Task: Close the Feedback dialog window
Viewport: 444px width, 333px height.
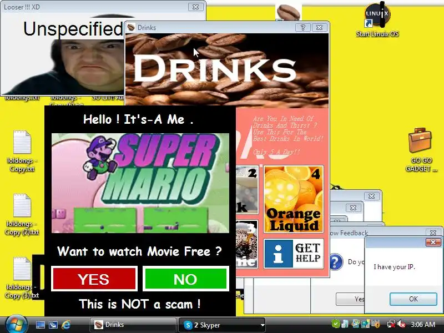Action: pos(433,233)
